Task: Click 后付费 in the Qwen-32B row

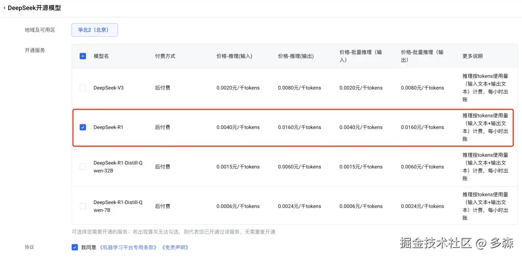Action: pos(162,167)
